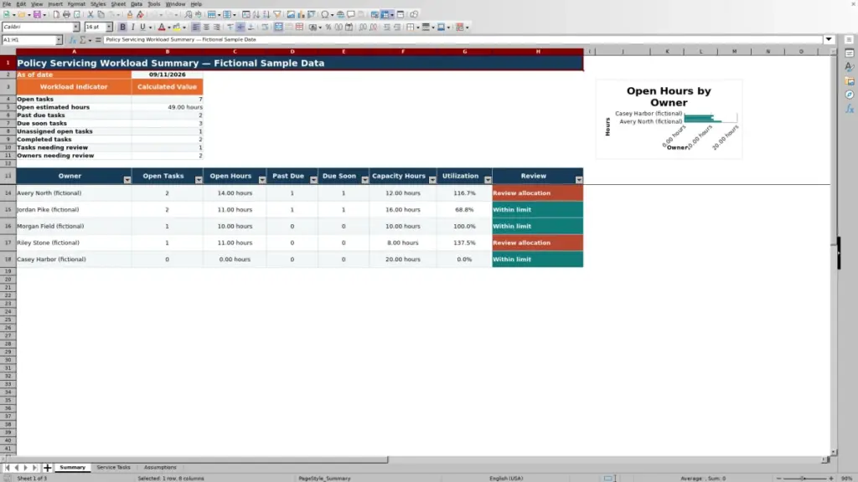Click the zoom in plus button
This screenshot has width=858, height=482.
(831, 478)
